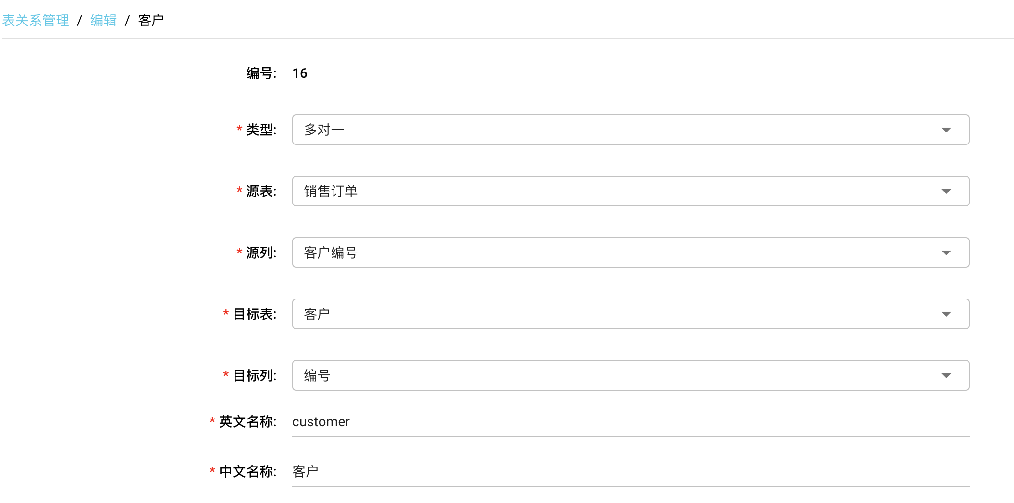Click the arrow icon of 目标列 select

[946, 376]
